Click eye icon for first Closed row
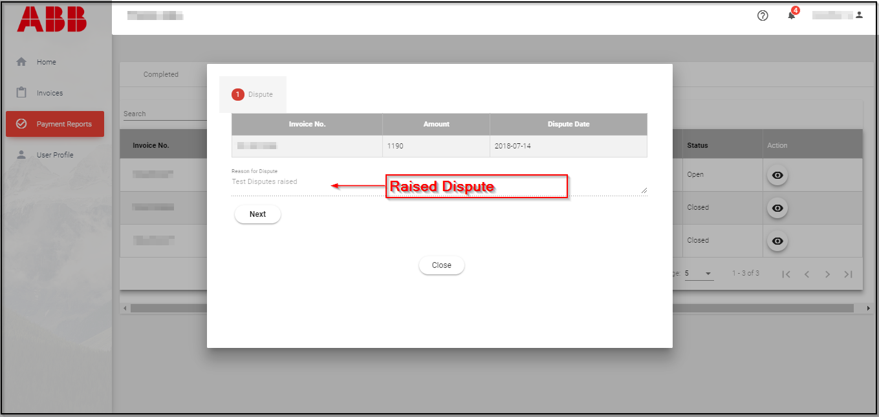Image resolution: width=879 pixels, height=417 pixels. 777,208
